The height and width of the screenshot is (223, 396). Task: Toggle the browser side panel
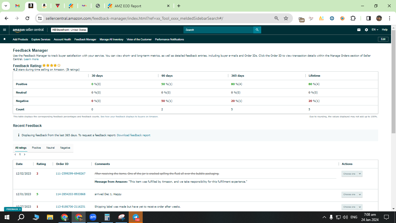click(368, 18)
